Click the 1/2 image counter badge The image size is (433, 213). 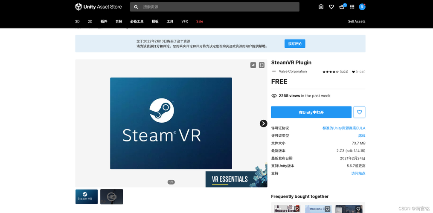[171, 182]
